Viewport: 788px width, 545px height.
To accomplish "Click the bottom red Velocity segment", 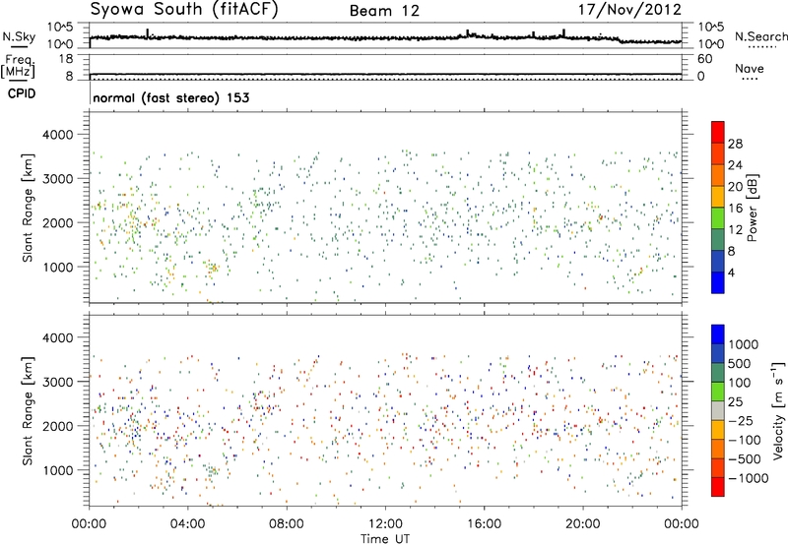I will coord(718,487).
